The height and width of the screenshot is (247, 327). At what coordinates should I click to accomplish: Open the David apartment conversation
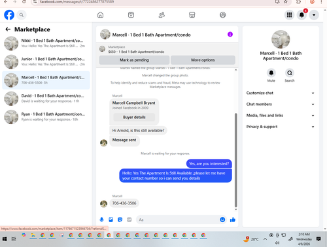coord(46,98)
